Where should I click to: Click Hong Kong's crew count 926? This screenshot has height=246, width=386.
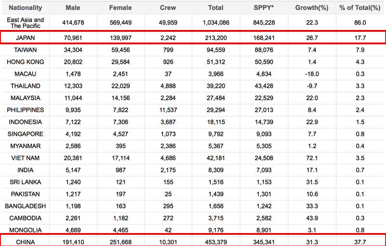click(168, 62)
